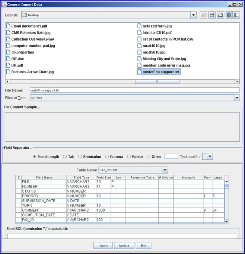This screenshot has width=245, height=254.
Task: Click the Import button
Action: click(103, 245)
